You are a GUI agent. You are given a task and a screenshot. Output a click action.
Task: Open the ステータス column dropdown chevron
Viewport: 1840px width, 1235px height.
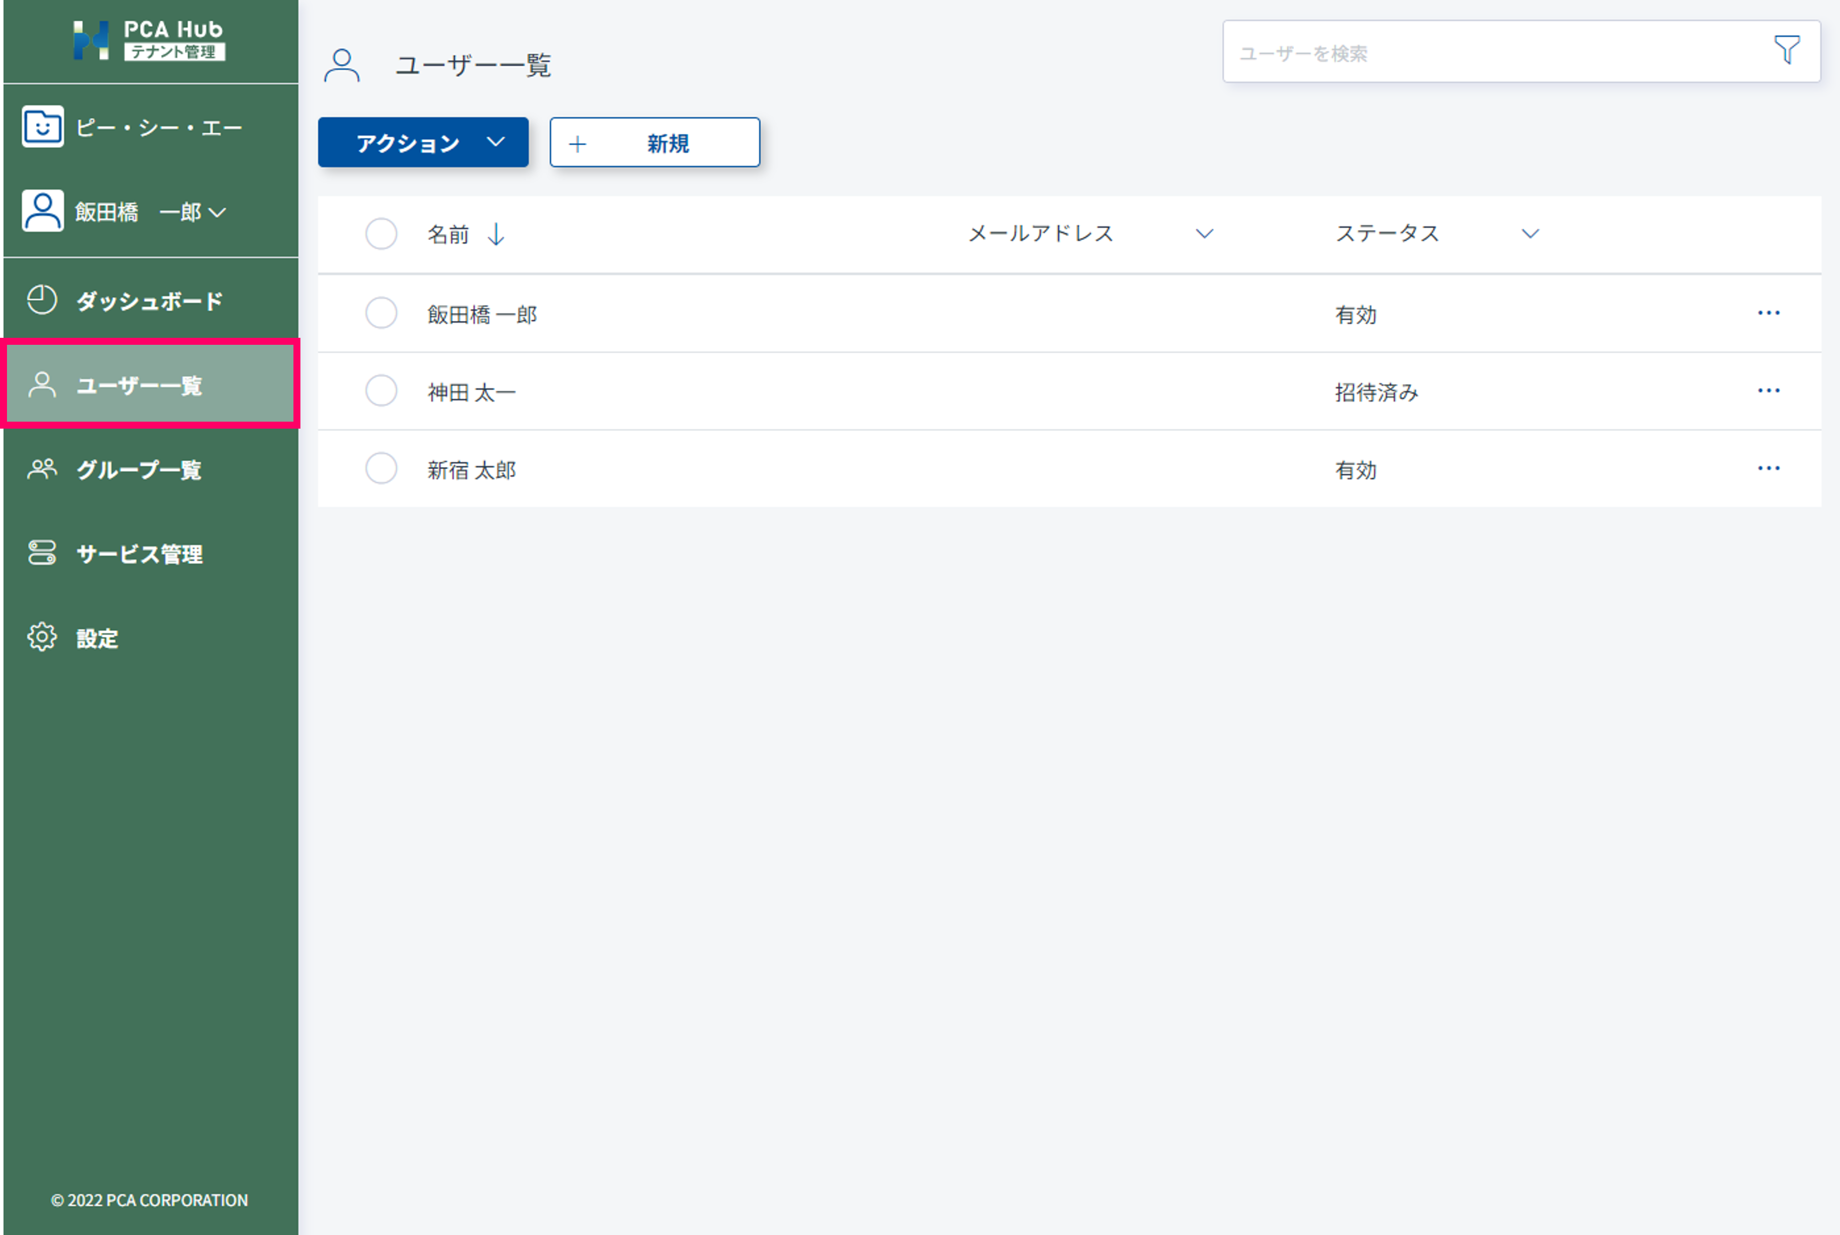click(1530, 234)
